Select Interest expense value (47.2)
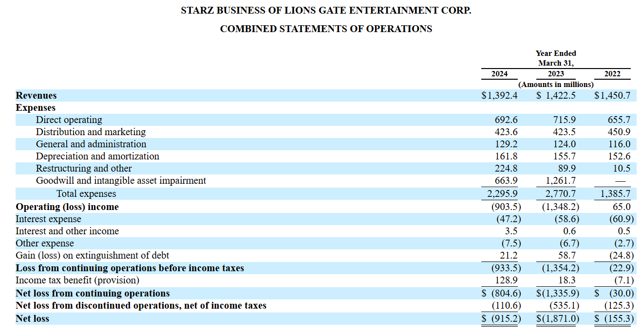The image size is (642, 331). (x=508, y=219)
